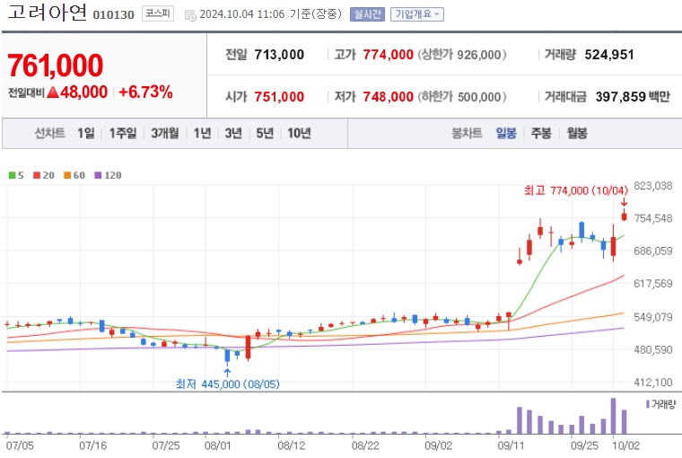Screen dimensions: 682x458
Task: Click the 08/05 lowest blue candlestick
Action: click(x=227, y=357)
